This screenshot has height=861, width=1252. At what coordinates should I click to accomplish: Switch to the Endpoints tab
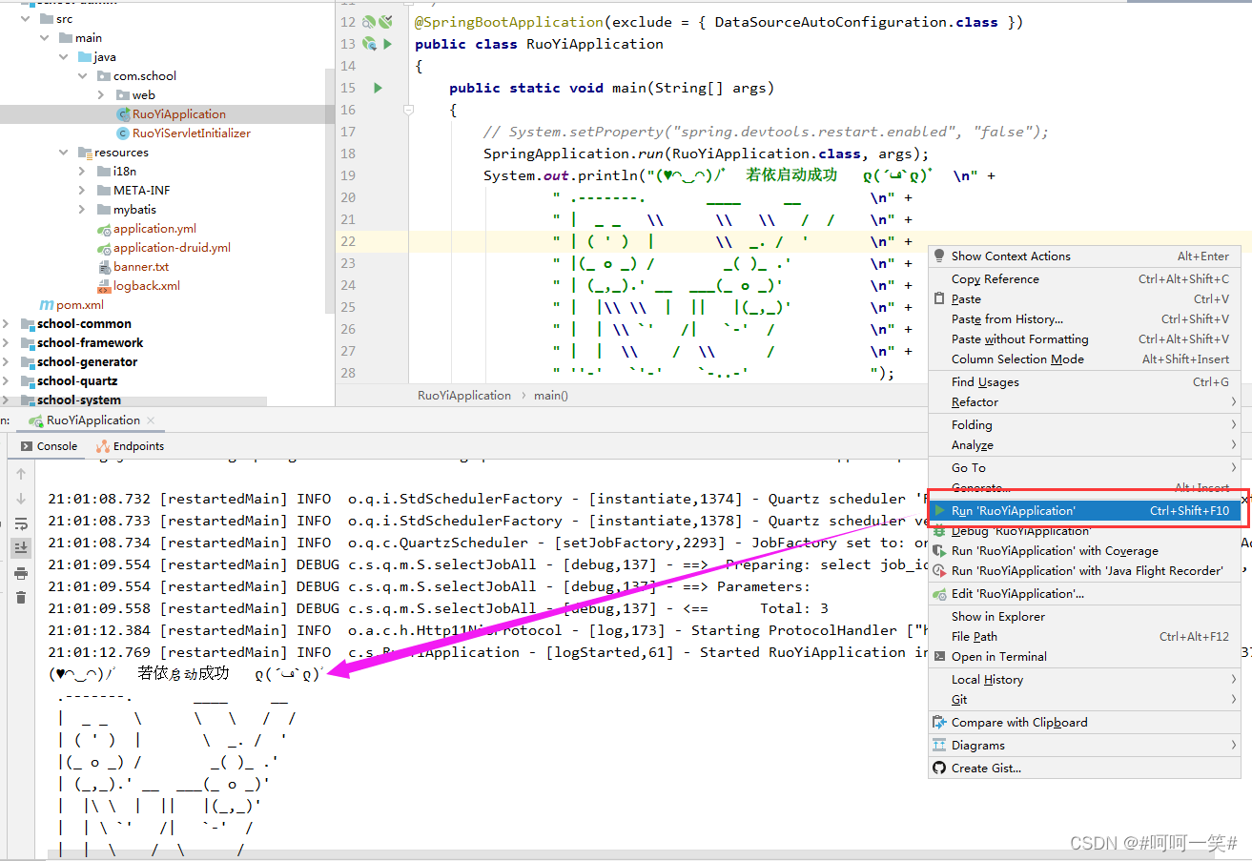click(x=131, y=446)
